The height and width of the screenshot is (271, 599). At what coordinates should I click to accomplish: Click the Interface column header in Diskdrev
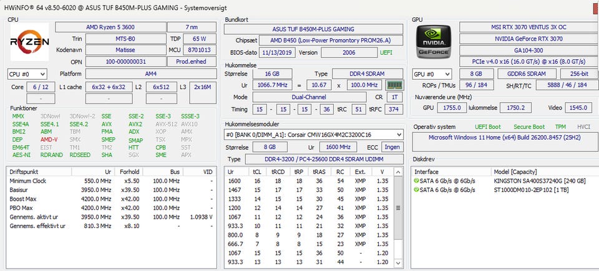[451, 172]
